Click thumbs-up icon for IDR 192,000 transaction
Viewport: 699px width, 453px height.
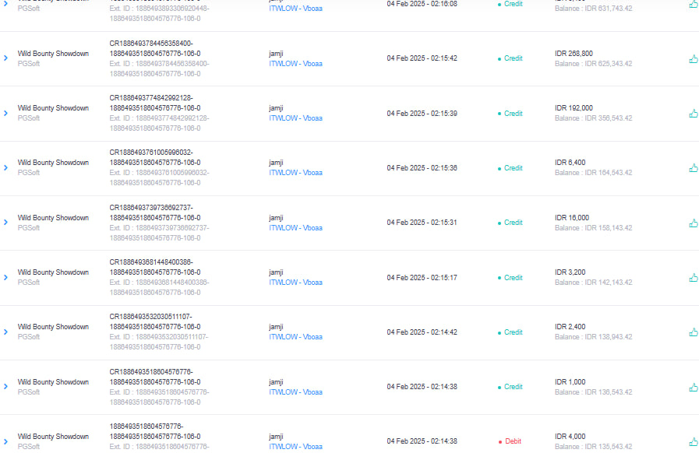[x=694, y=114]
